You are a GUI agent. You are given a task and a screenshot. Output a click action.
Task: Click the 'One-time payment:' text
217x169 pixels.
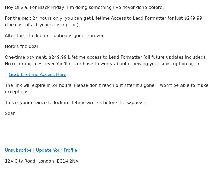pos(26,57)
